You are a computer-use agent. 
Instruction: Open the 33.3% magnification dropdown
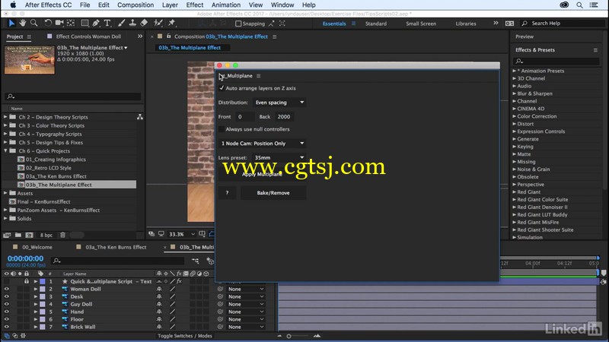(x=182, y=234)
